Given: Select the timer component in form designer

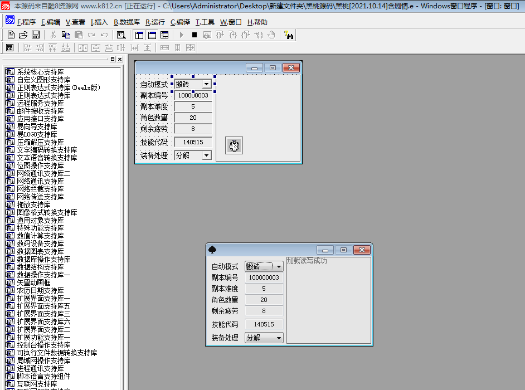Looking at the screenshot, I should point(234,145).
